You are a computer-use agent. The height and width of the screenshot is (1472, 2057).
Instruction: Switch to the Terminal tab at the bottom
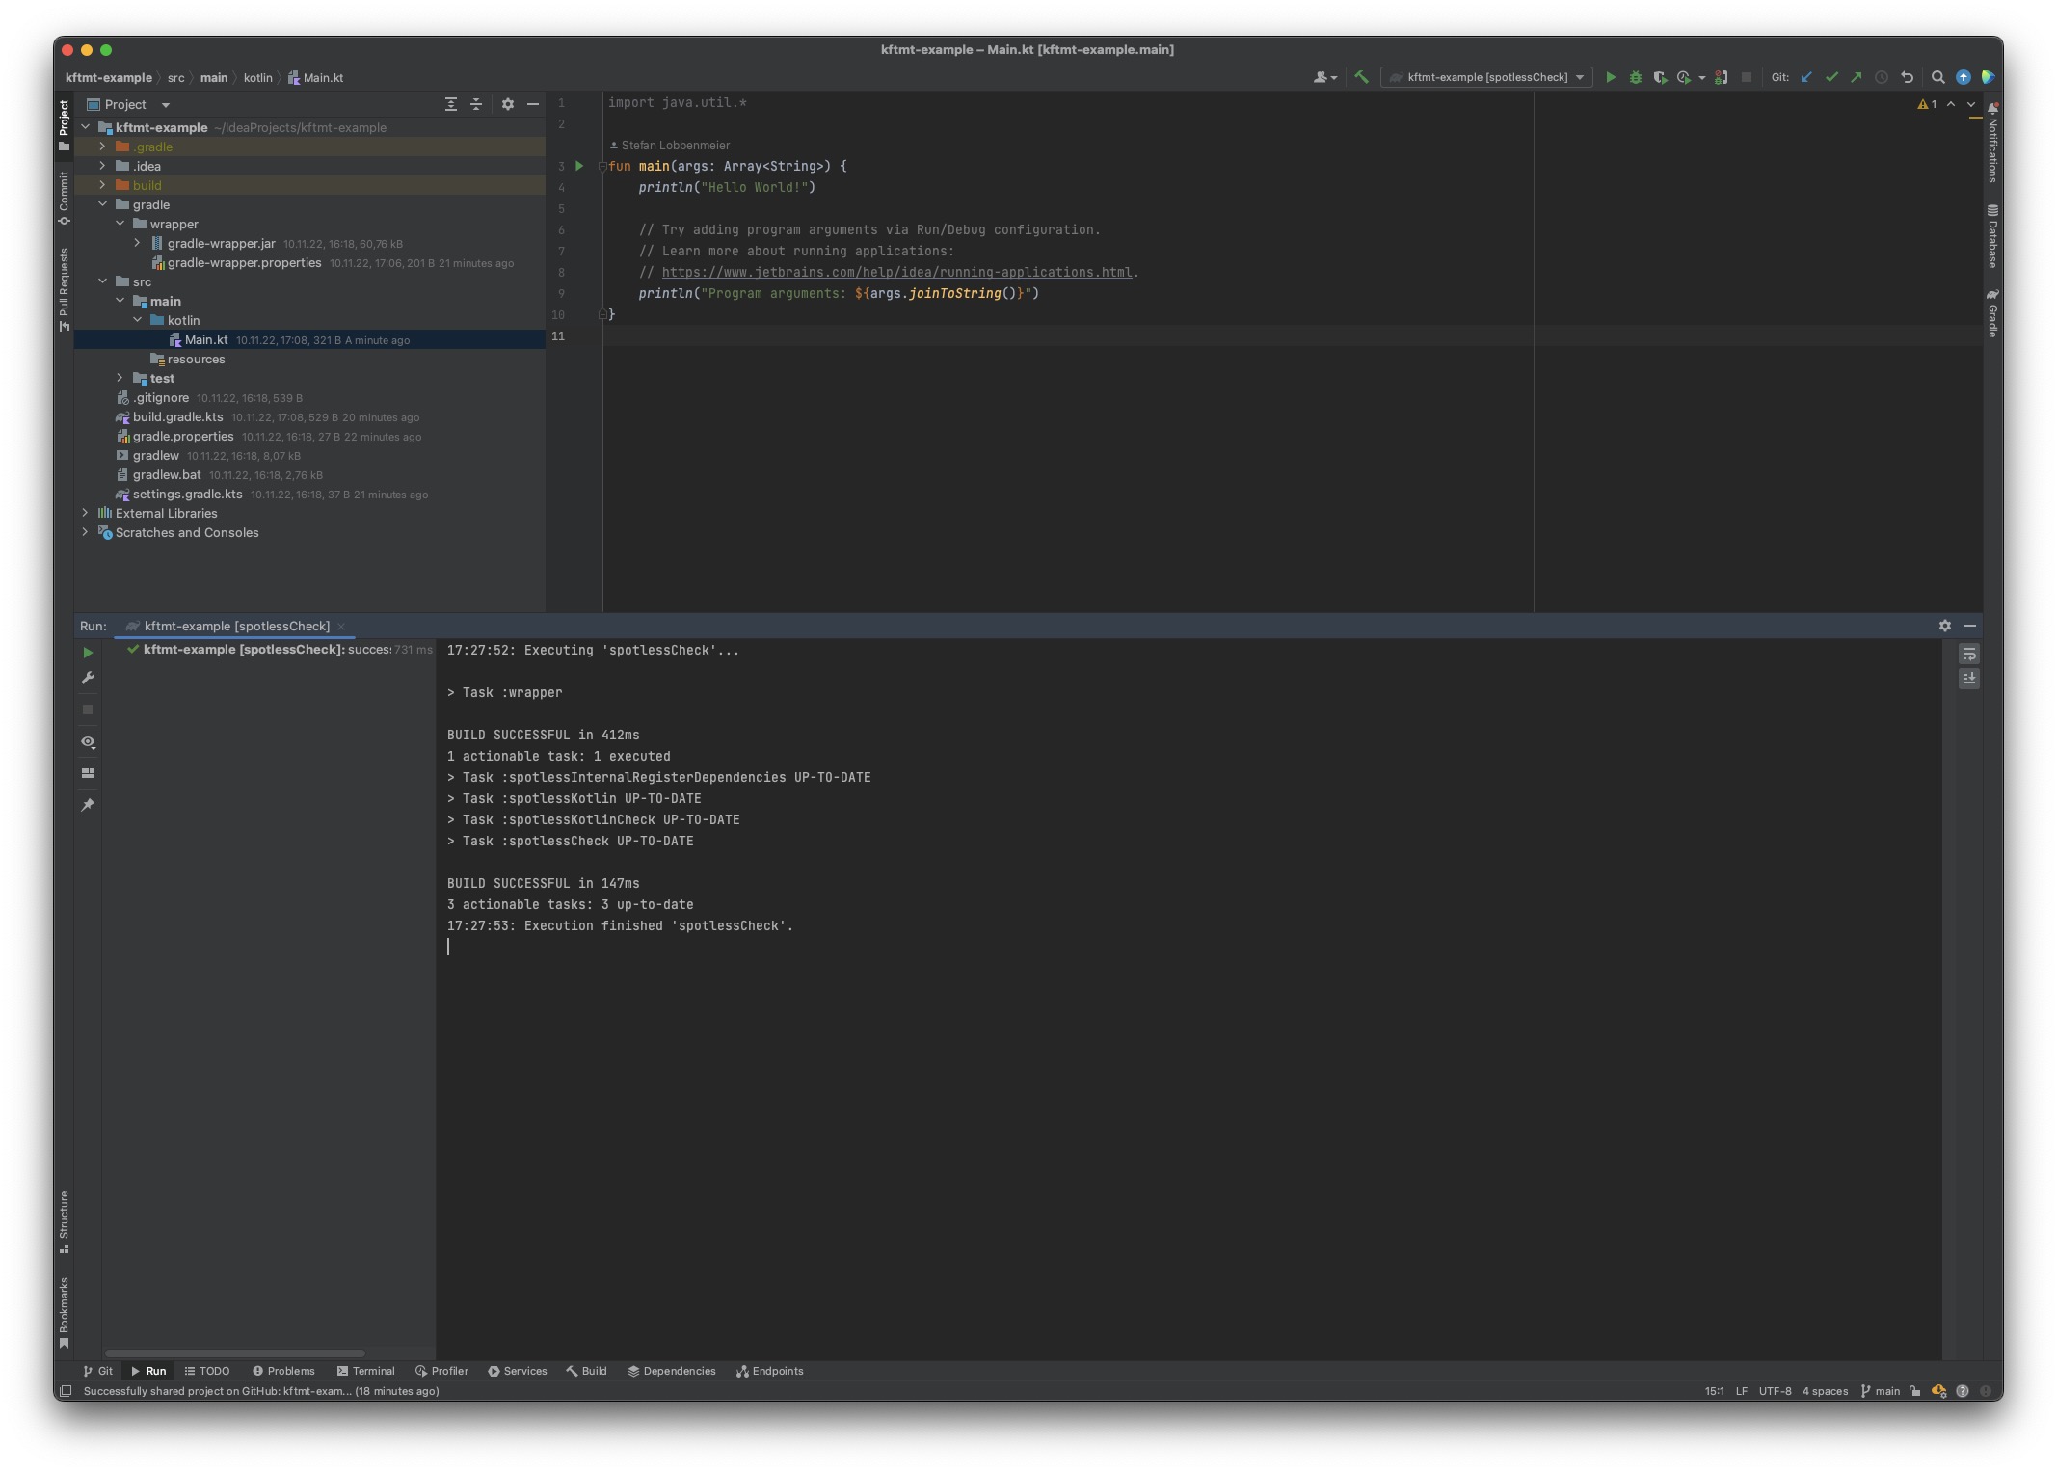coord(366,1371)
